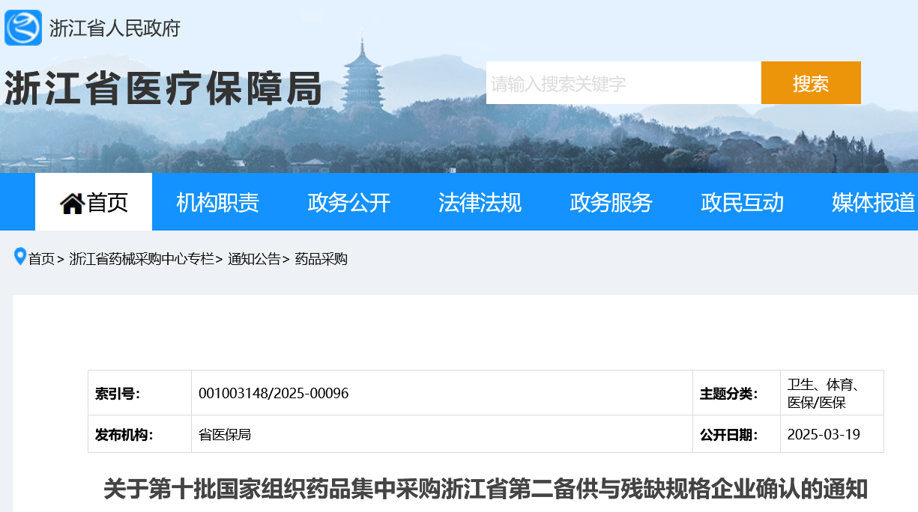Viewport: 918px width, 512px height.
Task: Focus the 请输入搜索关键字 search box
Action: point(623,83)
